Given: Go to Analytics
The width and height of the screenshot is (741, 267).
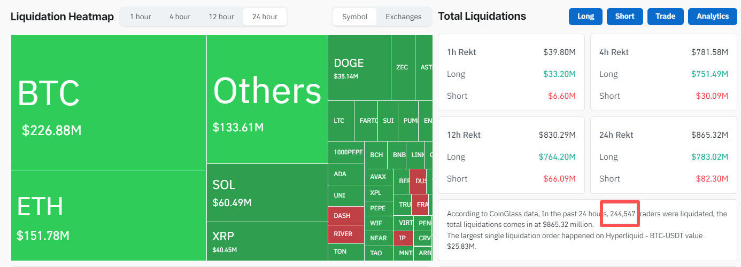Looking at the screenshot, I should tap(712, 17).
